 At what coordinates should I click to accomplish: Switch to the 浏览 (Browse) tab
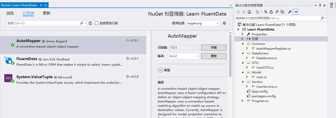(10, 13)
